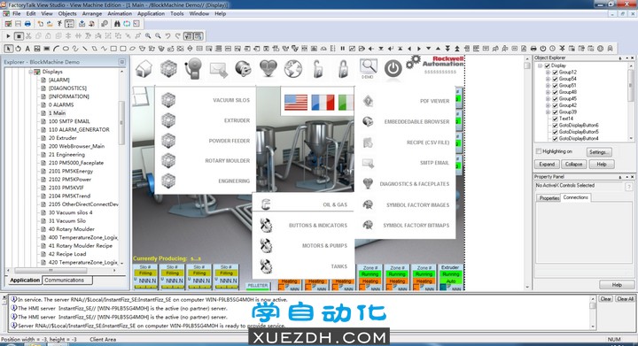Click the Settings... button

[598, 152]
